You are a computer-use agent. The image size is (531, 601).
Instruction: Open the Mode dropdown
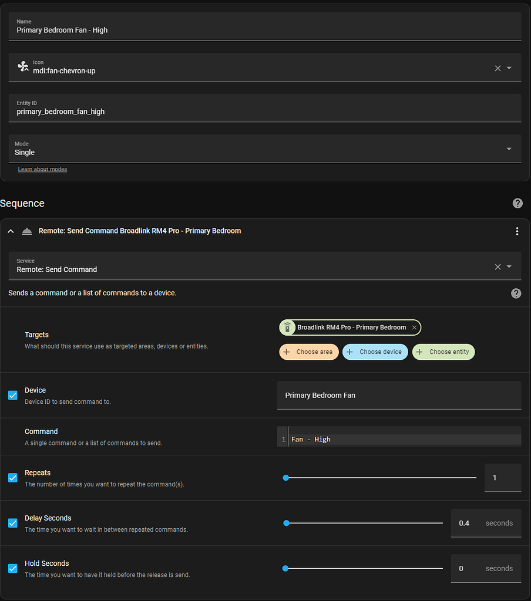(265, 148)
